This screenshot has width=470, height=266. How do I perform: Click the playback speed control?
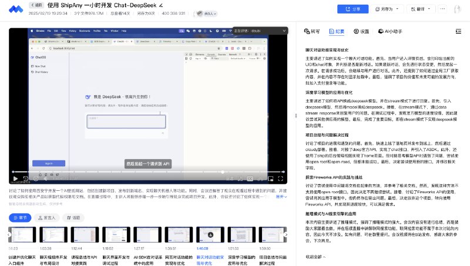229,179
